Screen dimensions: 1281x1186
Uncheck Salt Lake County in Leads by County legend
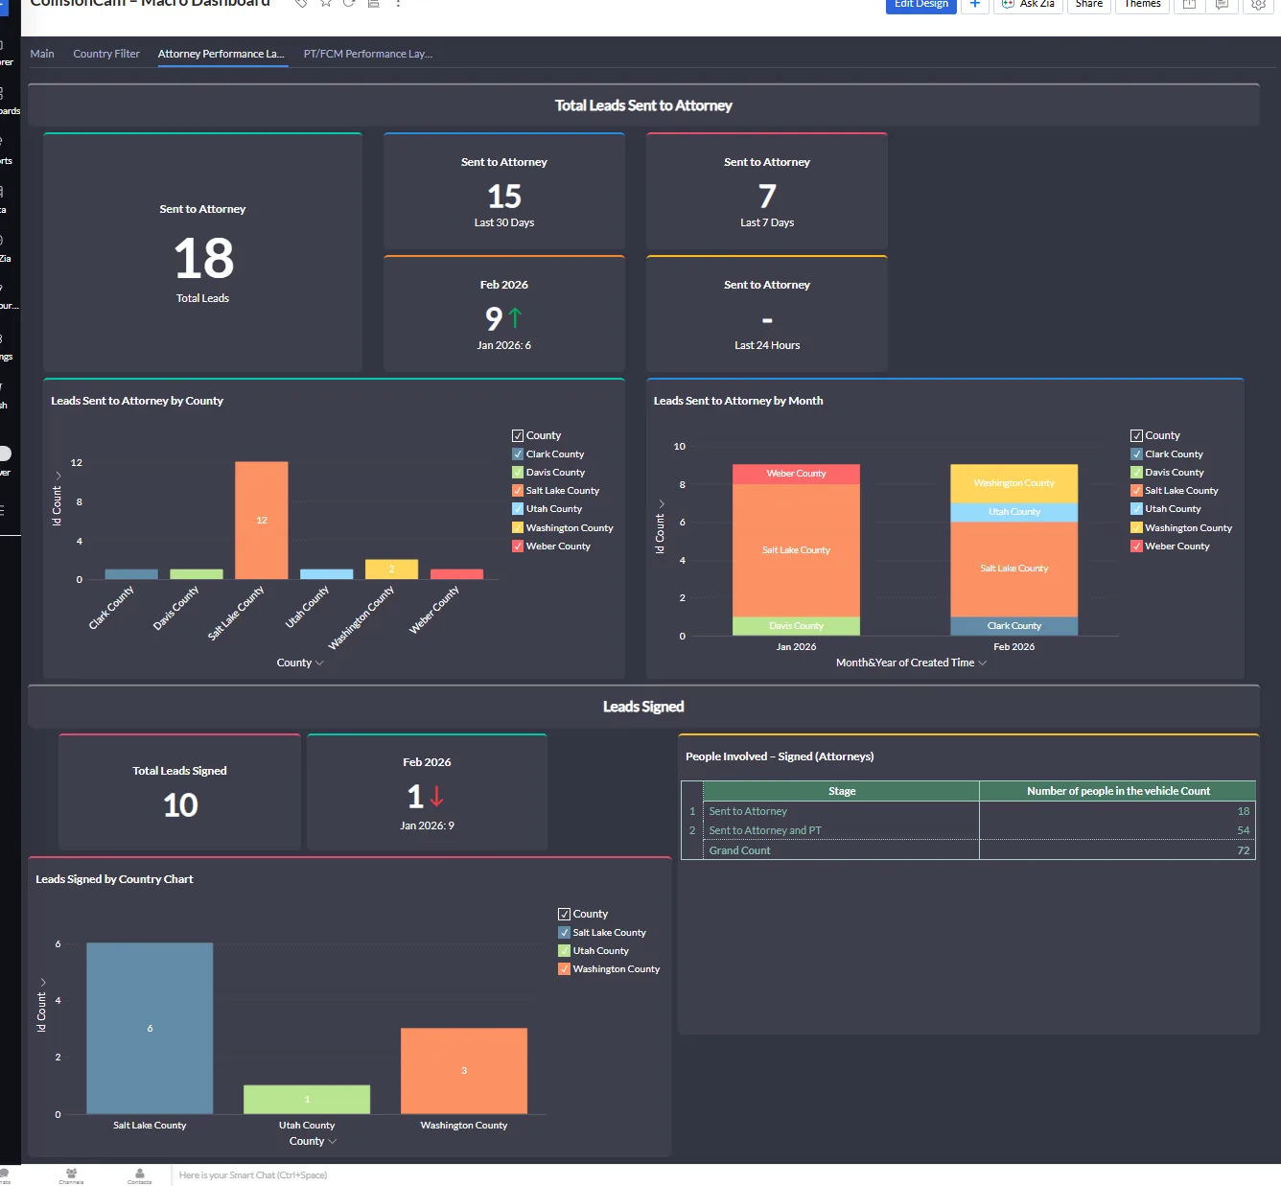518,490
